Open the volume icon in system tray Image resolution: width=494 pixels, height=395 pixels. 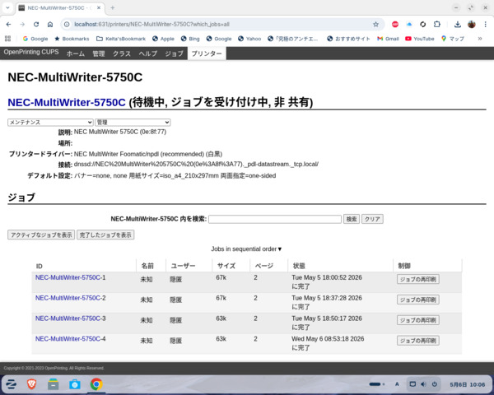[x=423, y=384]
